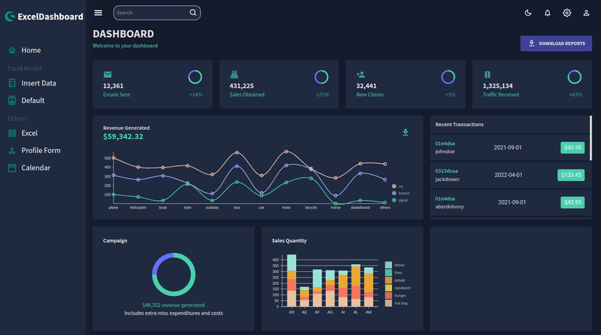Click the Profile Form person icon
Screen dimensions: 601x335
click(x=12, y=151)
